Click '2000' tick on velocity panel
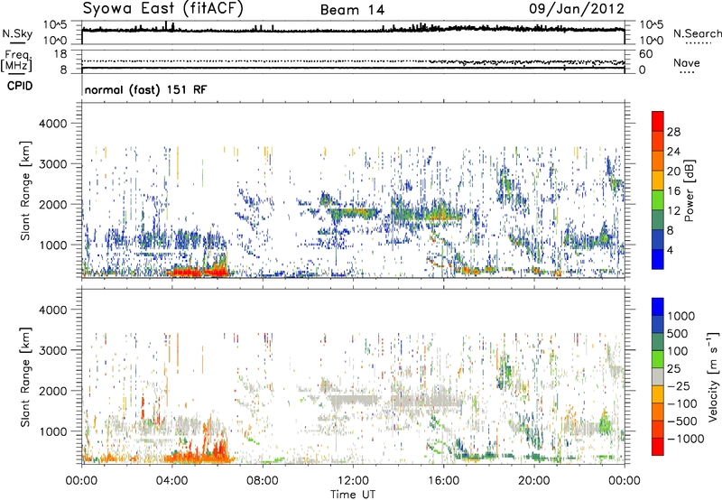This screenshot has height=500, width=722. [x=52, y=391]
